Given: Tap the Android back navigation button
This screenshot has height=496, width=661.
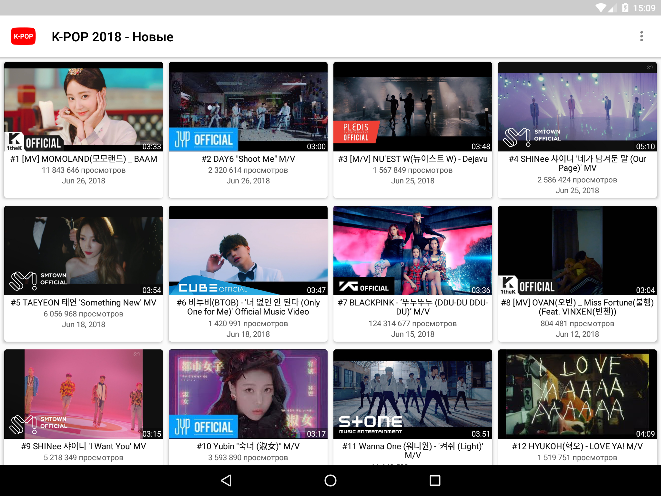Looking at the screenshot, I should click(226, 480).
